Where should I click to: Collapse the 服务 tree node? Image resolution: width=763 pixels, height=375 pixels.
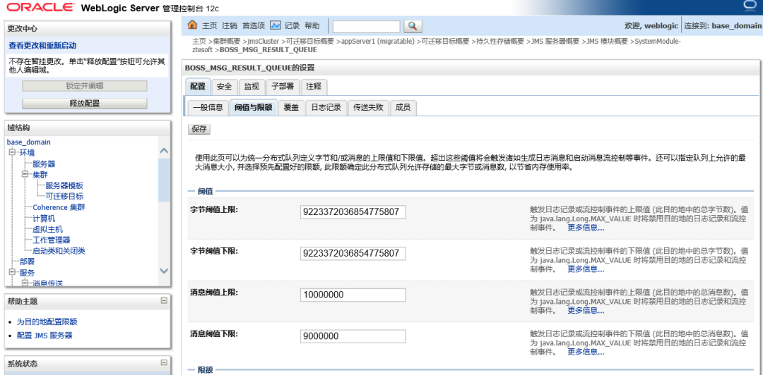point(13,272)
